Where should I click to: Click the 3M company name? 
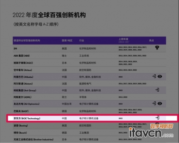point(15,48)
